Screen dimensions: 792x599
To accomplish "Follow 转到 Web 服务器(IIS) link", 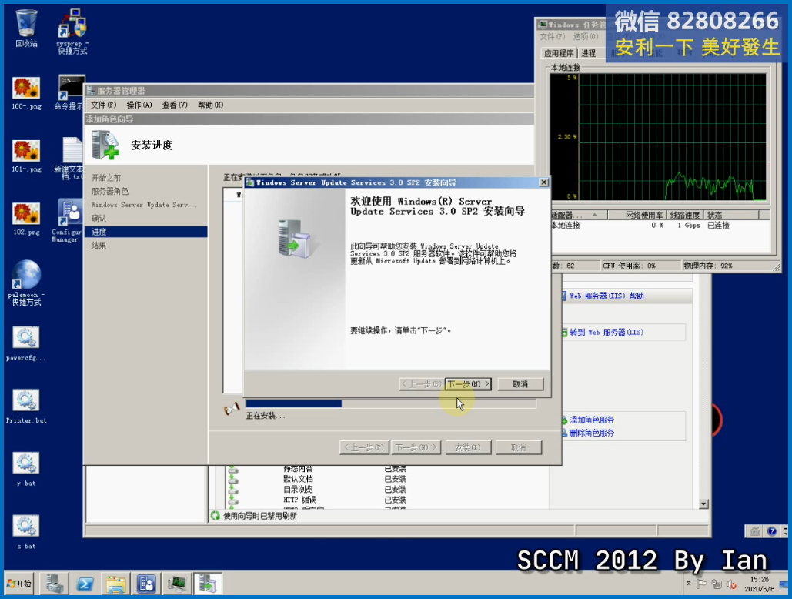I will point(607,333).
